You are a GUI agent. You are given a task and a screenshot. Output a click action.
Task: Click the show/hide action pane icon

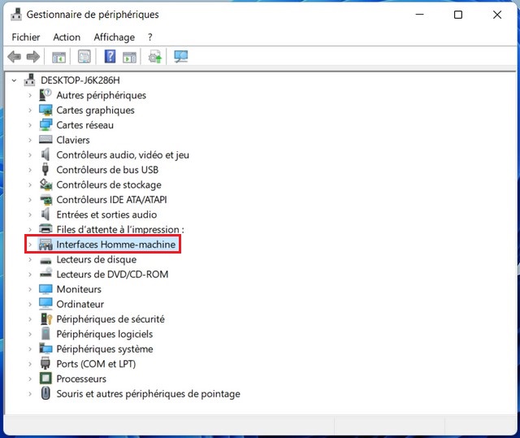coord(129,57)
